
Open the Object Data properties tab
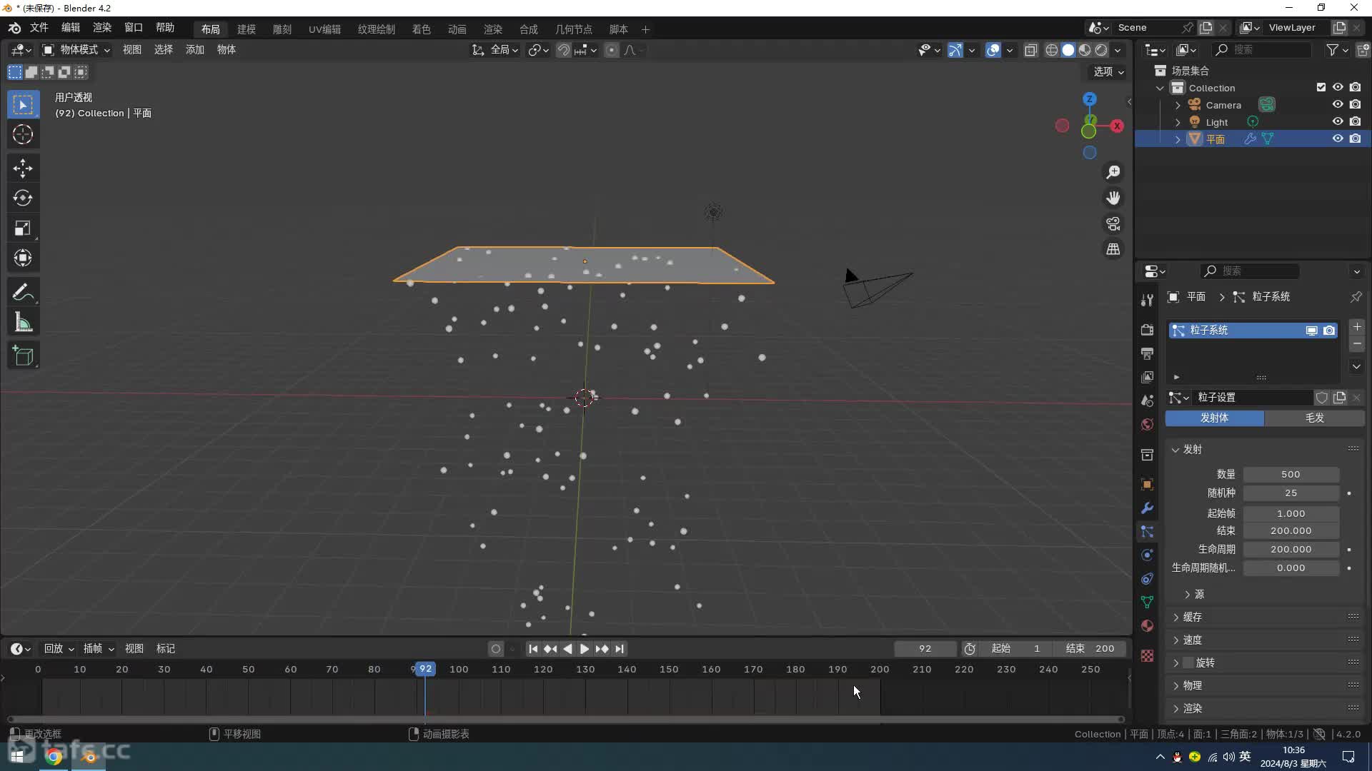click(x=1147, y=603)
